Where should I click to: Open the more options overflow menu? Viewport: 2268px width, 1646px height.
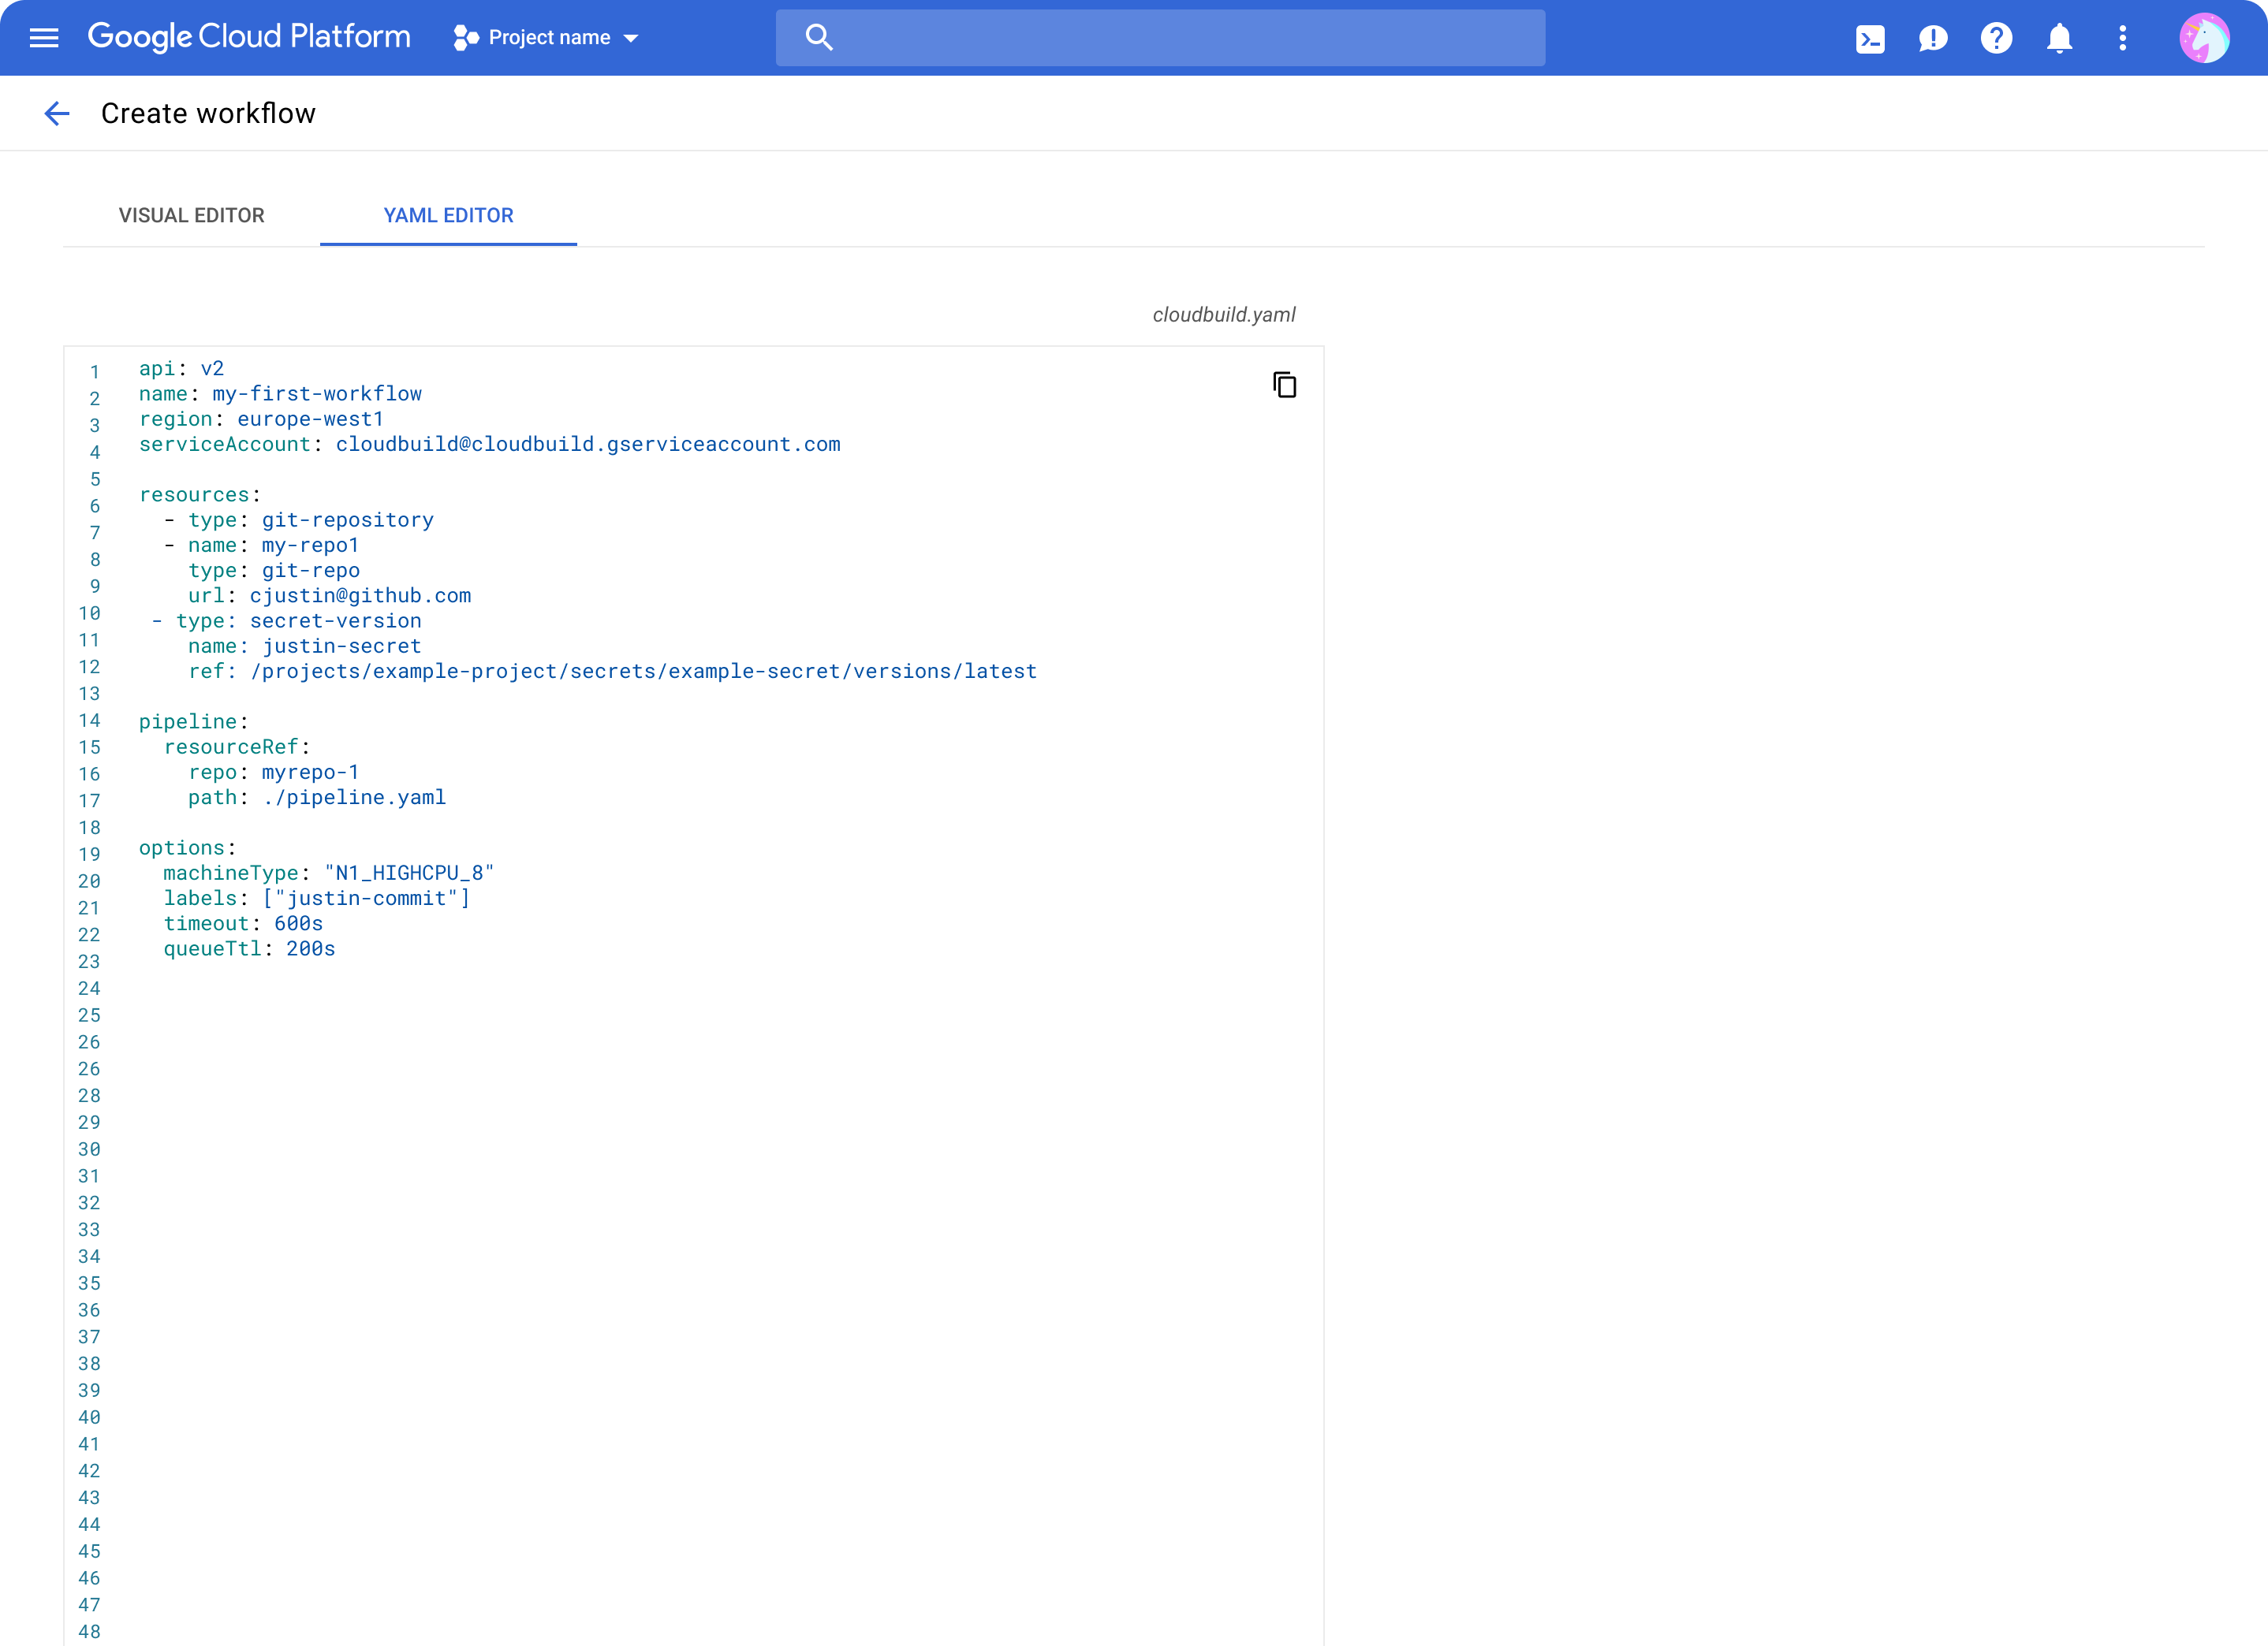(x=2123, y=38)
